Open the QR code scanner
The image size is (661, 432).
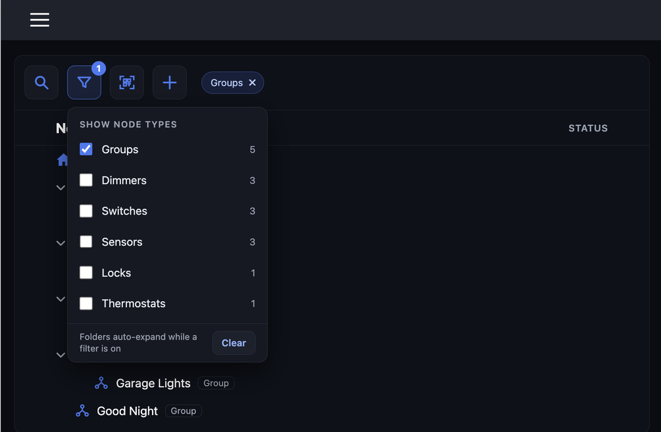click(x=127, y=83)
